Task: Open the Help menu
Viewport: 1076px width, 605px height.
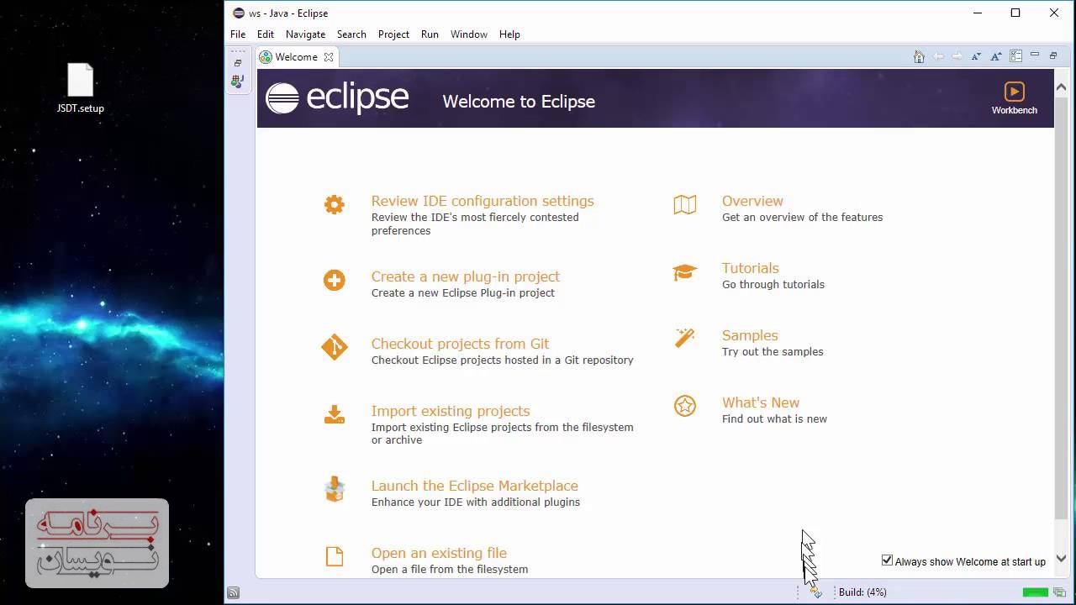Action: tap(509, 34)
